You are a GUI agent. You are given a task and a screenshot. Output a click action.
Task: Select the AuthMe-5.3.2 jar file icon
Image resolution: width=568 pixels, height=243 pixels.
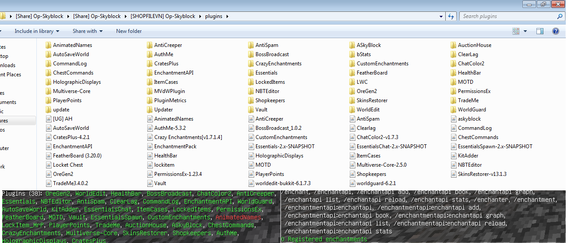[x=149, y=128]
